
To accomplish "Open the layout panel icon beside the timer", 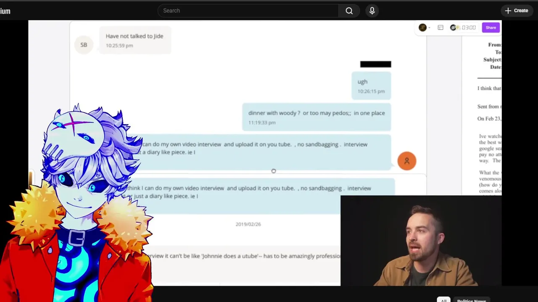I will point(440,28).
